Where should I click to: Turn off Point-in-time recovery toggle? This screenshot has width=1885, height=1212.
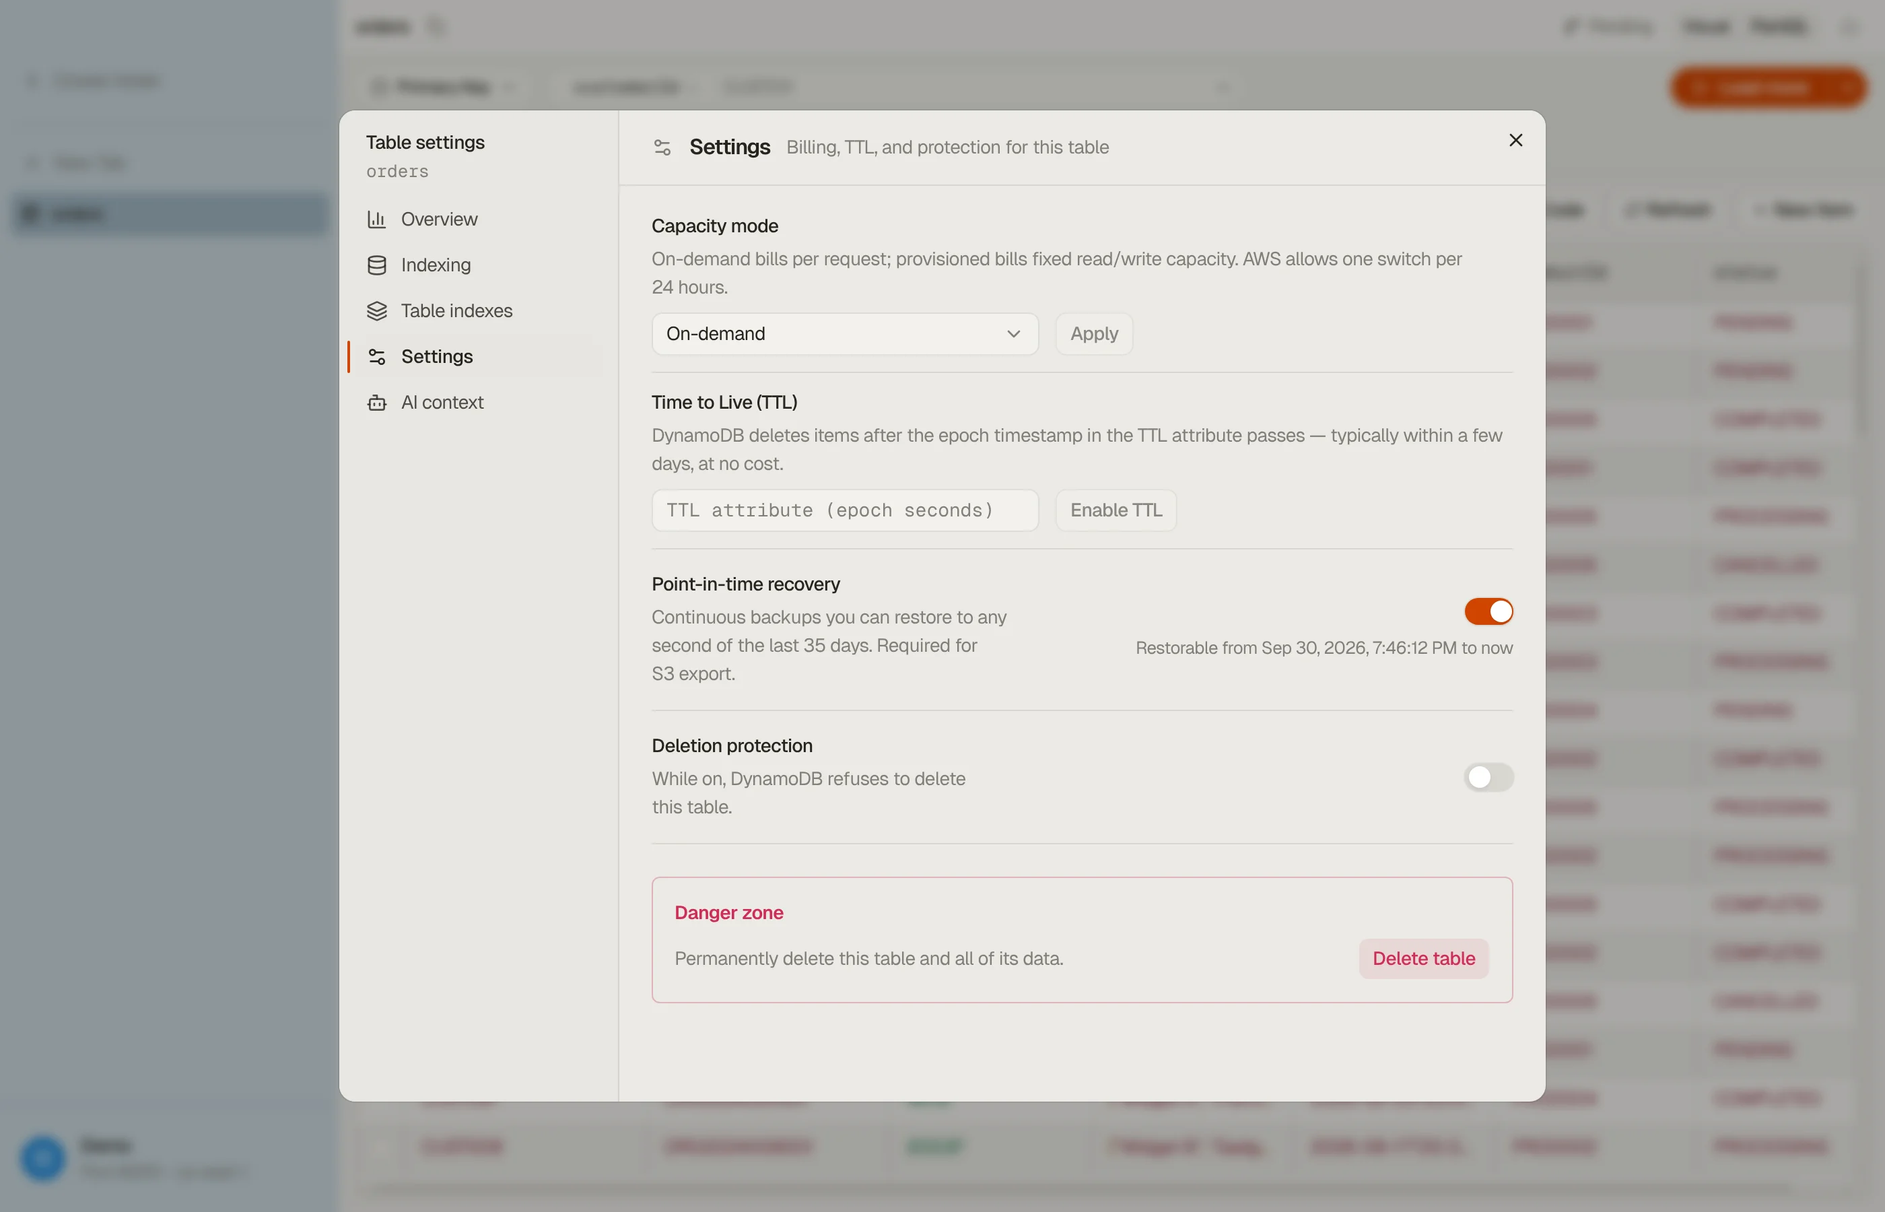1488,611
